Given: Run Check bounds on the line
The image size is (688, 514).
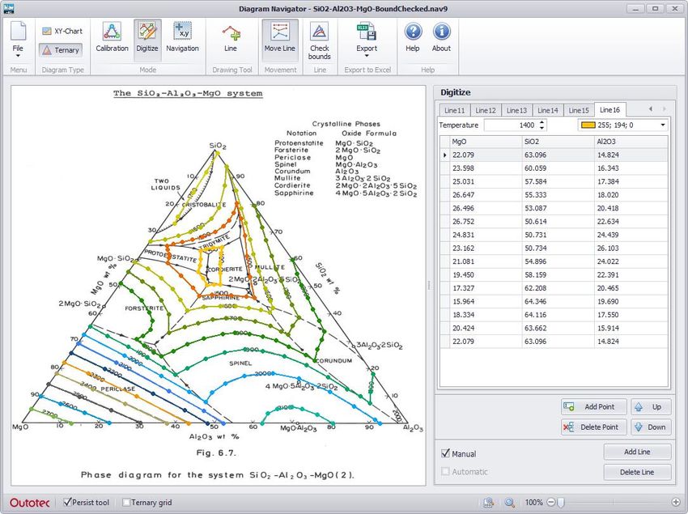Looking at the screenshot, I should click(320, 40).
